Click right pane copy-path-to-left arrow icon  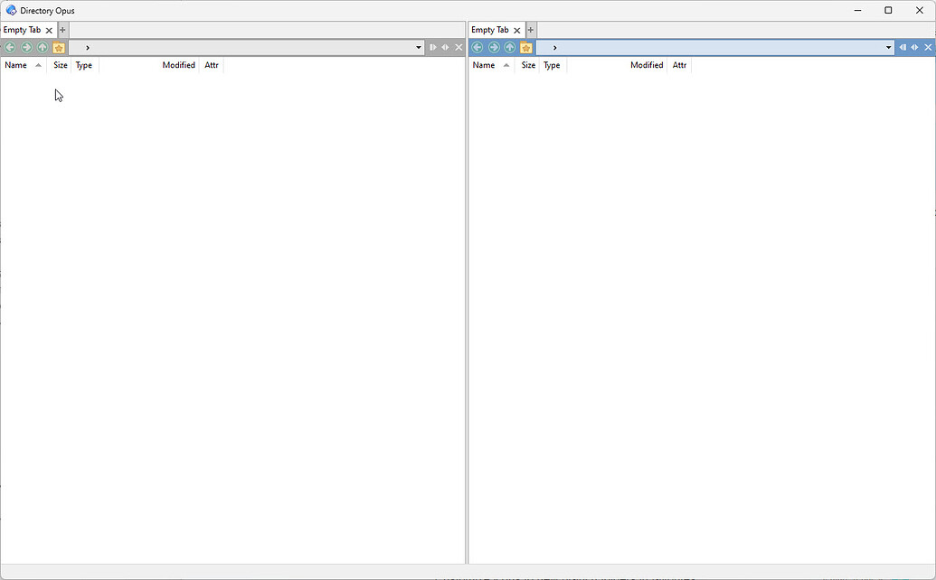click(x=903, y=47)
